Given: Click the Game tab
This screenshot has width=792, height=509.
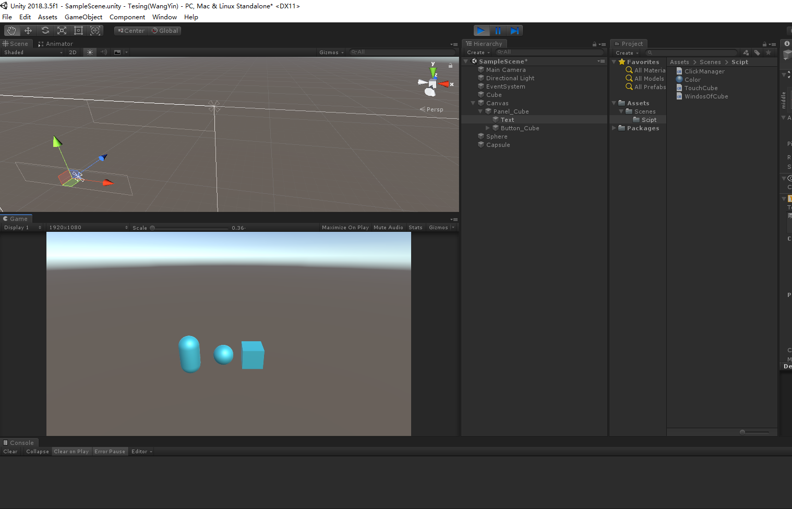Looking at the screenshot, I should point(16,219).
